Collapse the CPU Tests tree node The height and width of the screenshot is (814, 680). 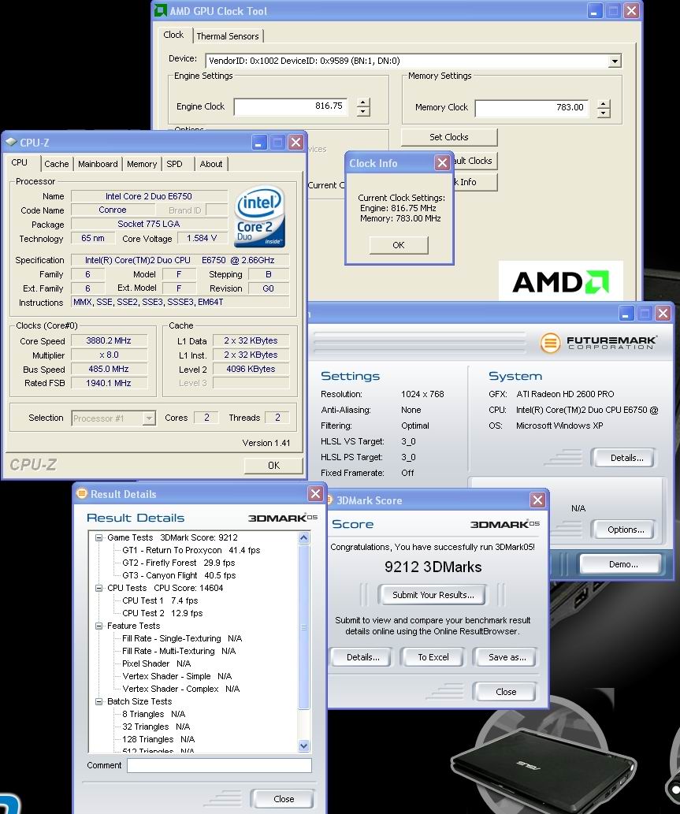pos(98,588)
